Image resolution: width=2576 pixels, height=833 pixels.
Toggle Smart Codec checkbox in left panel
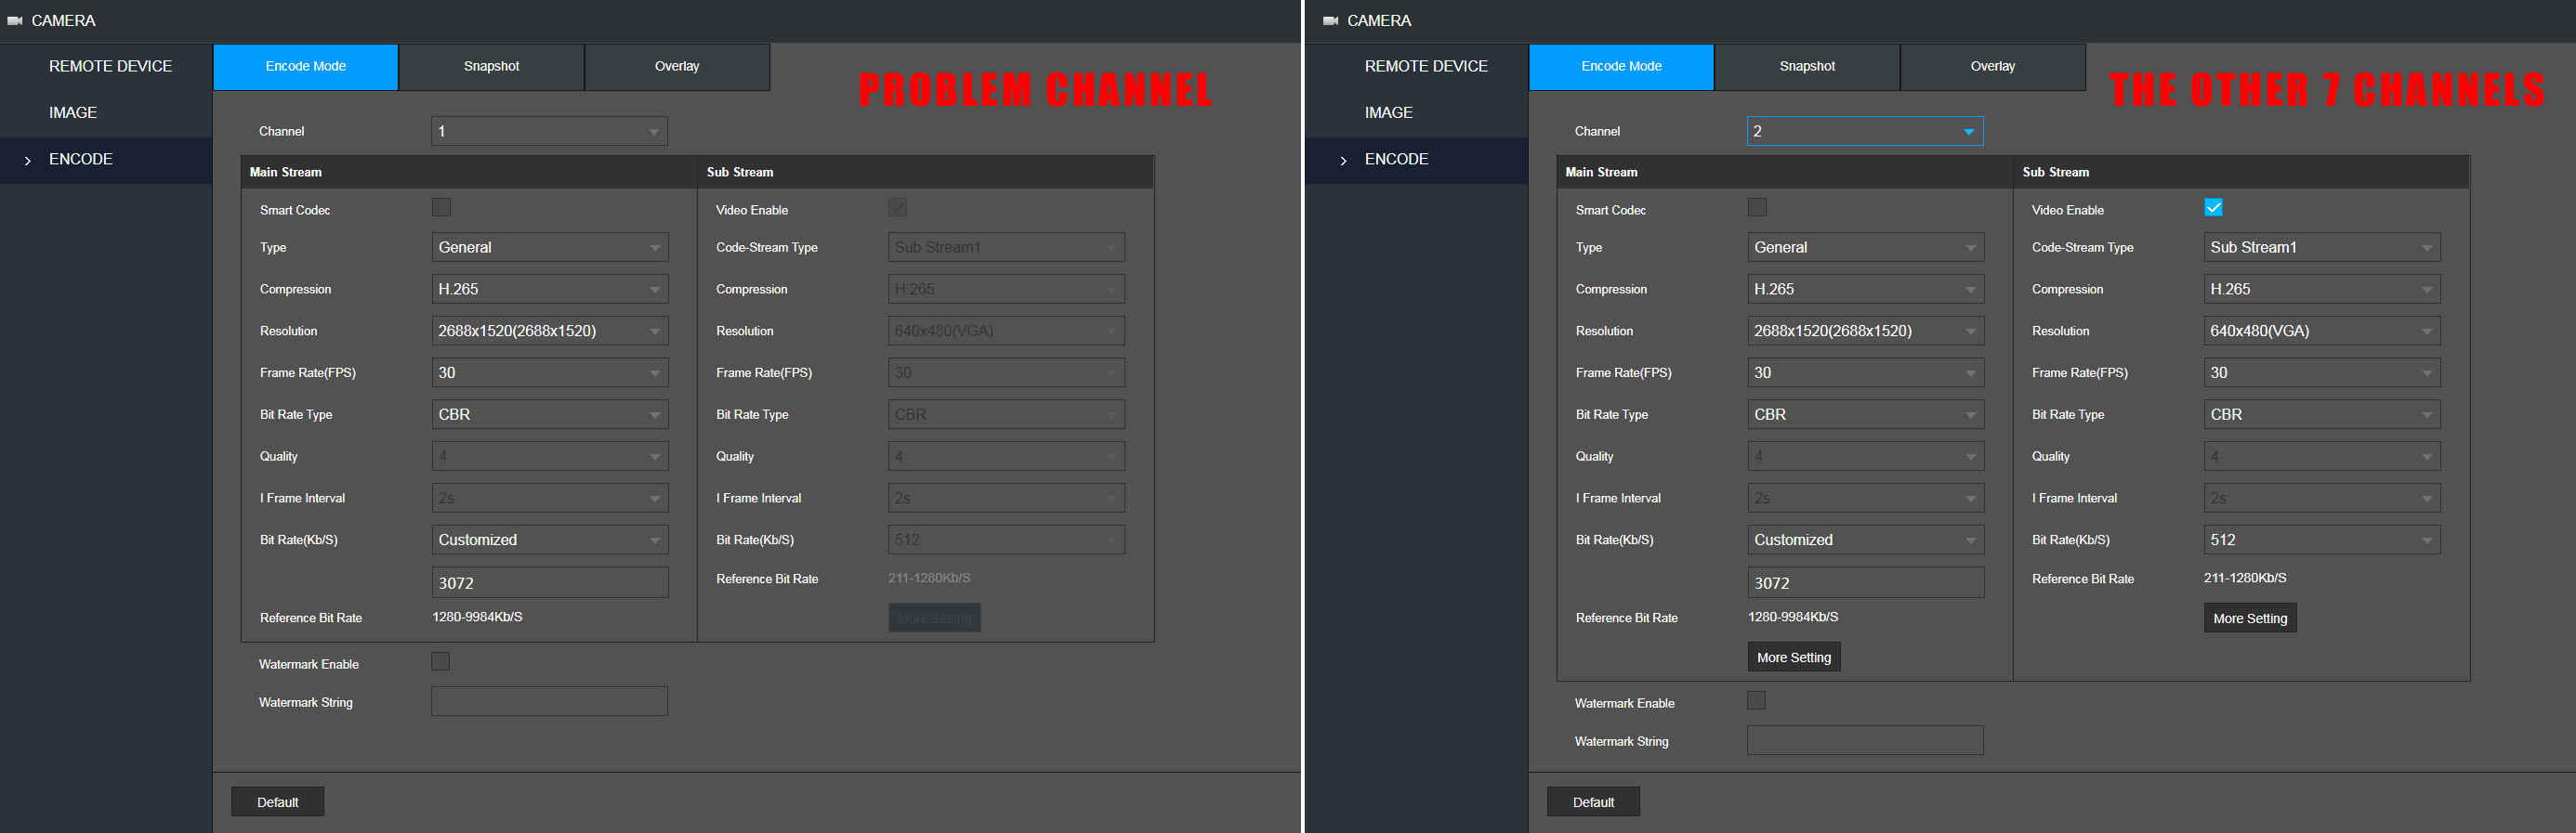click(x=441, y=208)
